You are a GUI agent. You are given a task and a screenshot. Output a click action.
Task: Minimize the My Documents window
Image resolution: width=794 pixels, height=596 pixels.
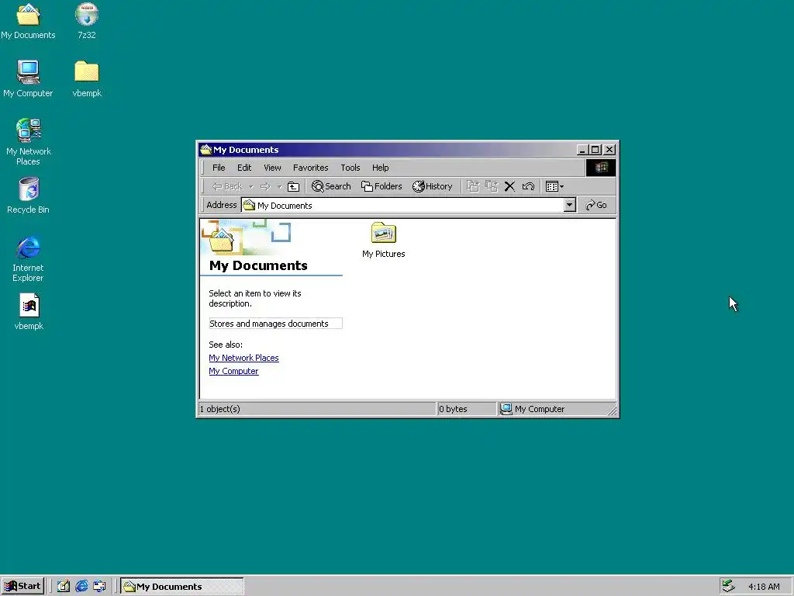[582, 150]
